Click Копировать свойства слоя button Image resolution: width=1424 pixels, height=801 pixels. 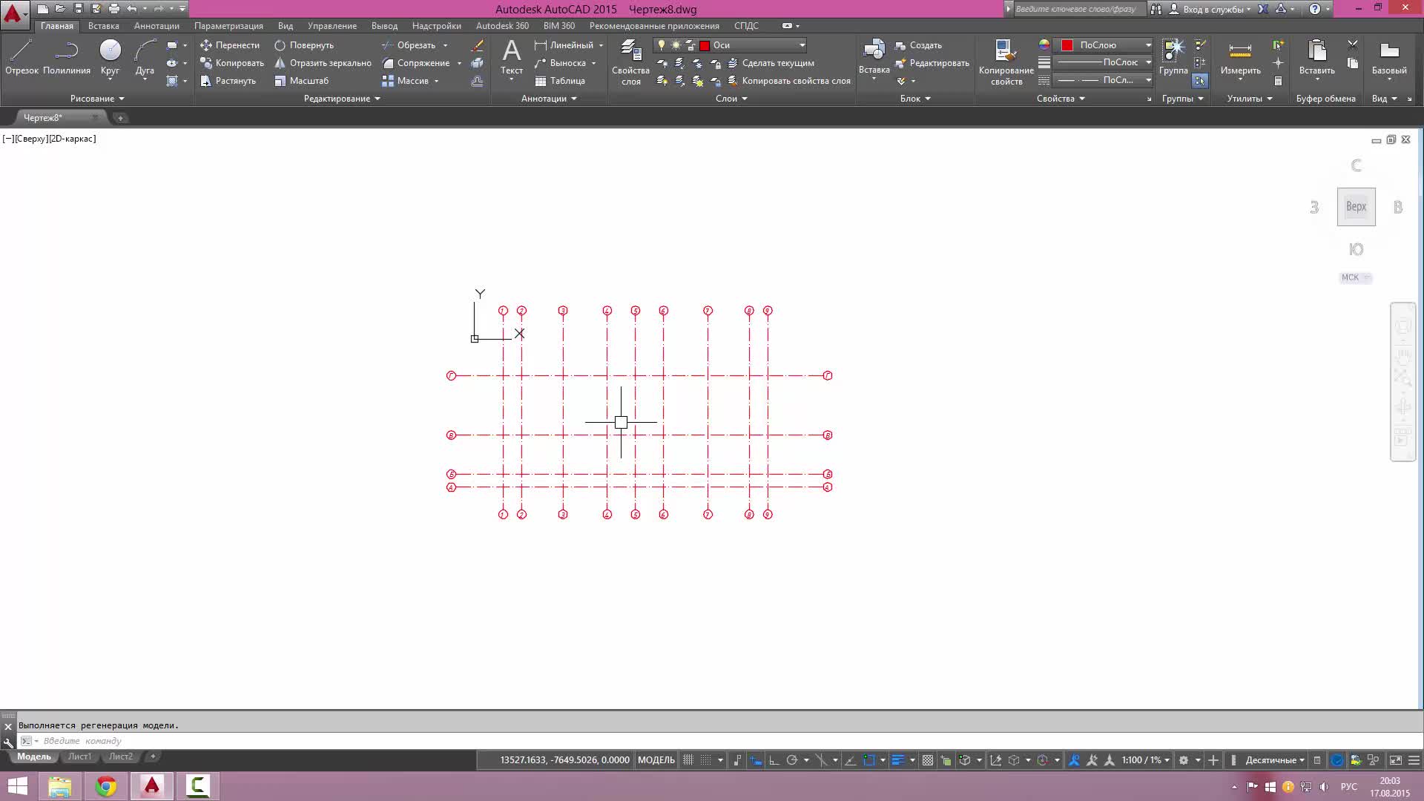(789, 81)
